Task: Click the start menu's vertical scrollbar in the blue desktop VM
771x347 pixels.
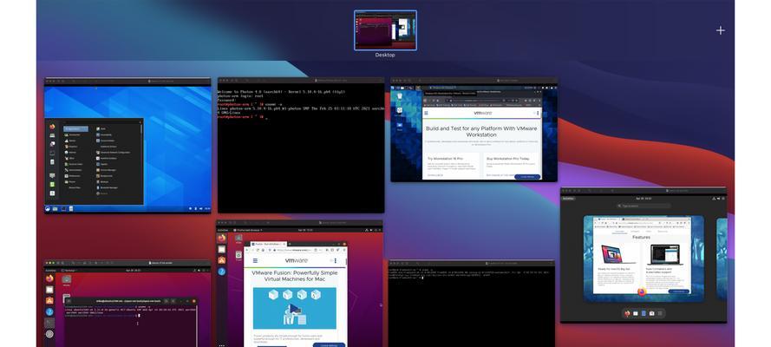Action: [x=141, y=128]
